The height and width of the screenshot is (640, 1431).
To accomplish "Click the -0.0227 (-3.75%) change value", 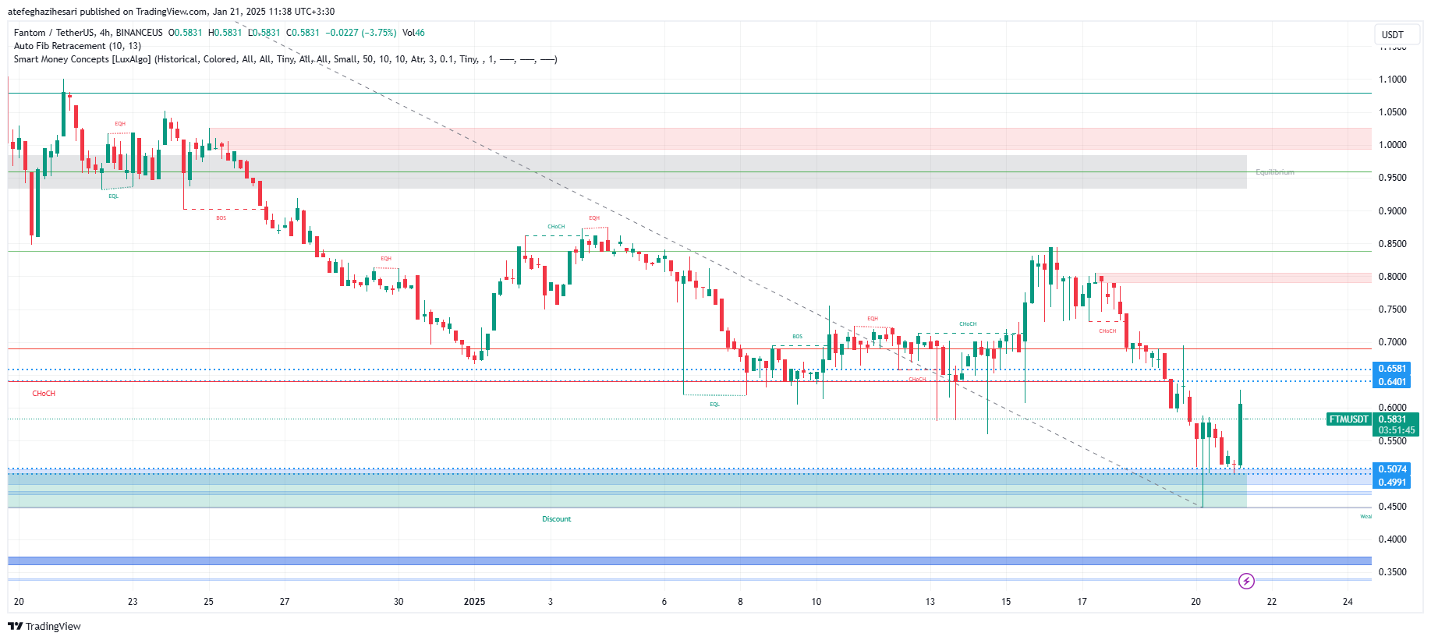I will tap(361, 33).
